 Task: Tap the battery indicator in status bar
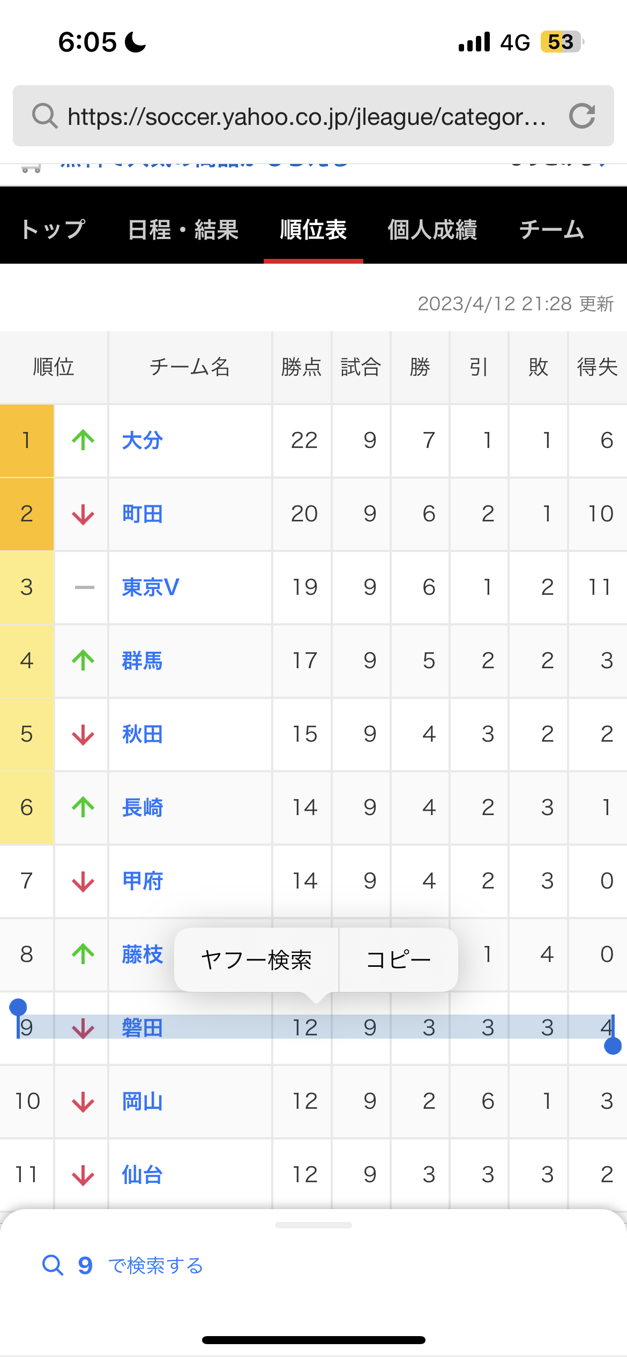coord(561,42)
